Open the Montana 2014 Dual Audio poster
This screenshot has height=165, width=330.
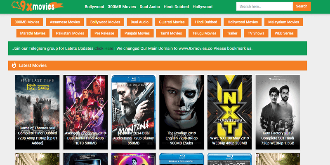pos(133,112)
